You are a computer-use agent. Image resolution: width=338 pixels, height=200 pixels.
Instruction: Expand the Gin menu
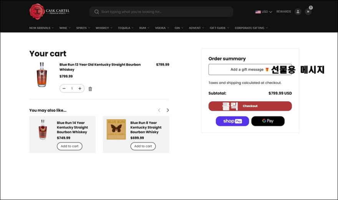179,28
